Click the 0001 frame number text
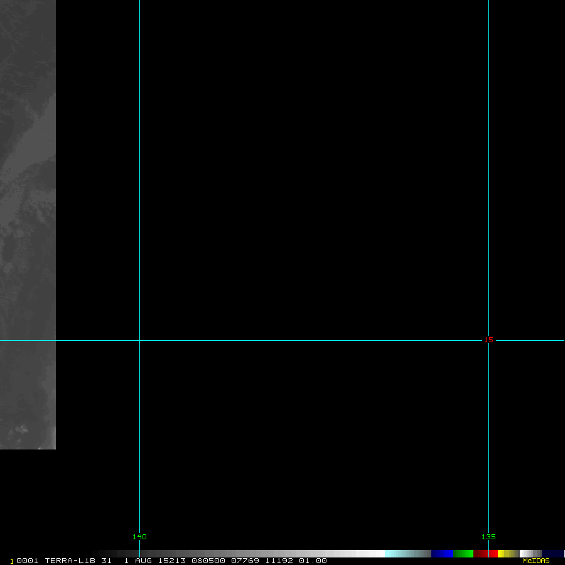The height and width of the screenshot is (565, 565). (x=28, y=561)
